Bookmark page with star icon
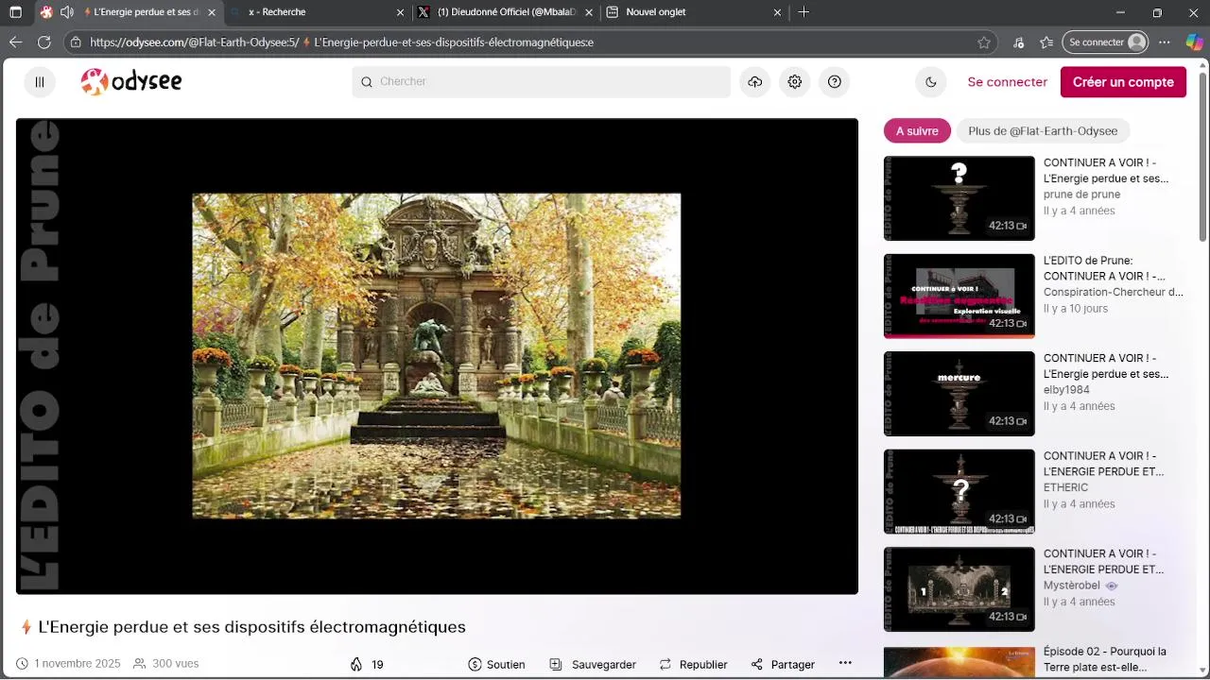The height and width of the screenshot is (680, 1210). click(984, 42)
